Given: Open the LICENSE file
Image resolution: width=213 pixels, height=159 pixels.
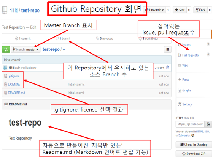Looking at the screenshot, I should (x=14, y=85).
